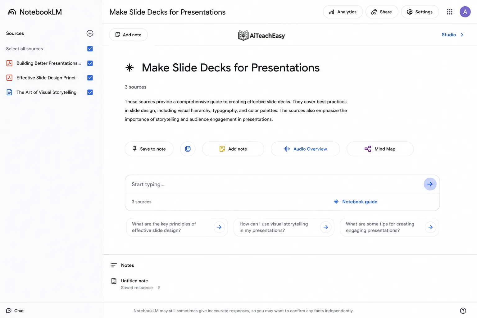The width and height of the screenshot is (477, 318).
Task: Select 'How can I use visual storytelling' suggestion
Action: 284,227
